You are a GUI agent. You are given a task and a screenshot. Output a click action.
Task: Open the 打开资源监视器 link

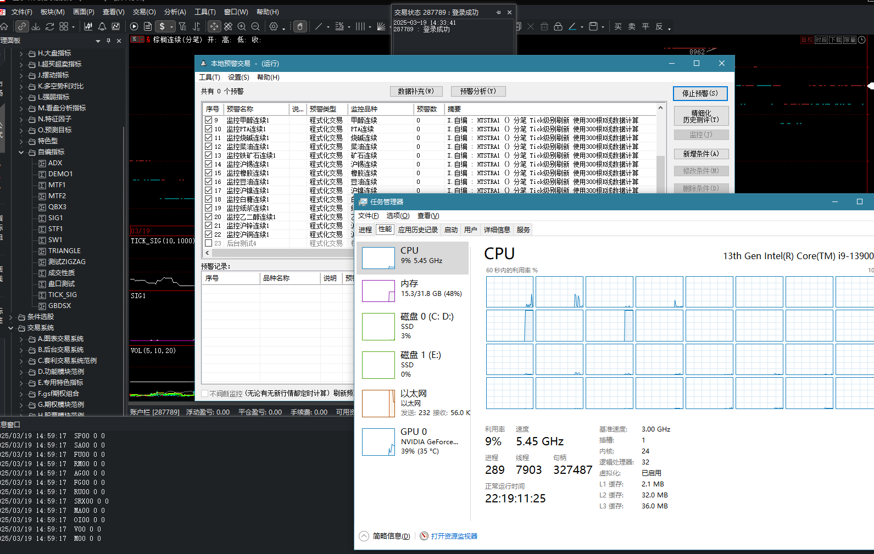click(454, 536)
